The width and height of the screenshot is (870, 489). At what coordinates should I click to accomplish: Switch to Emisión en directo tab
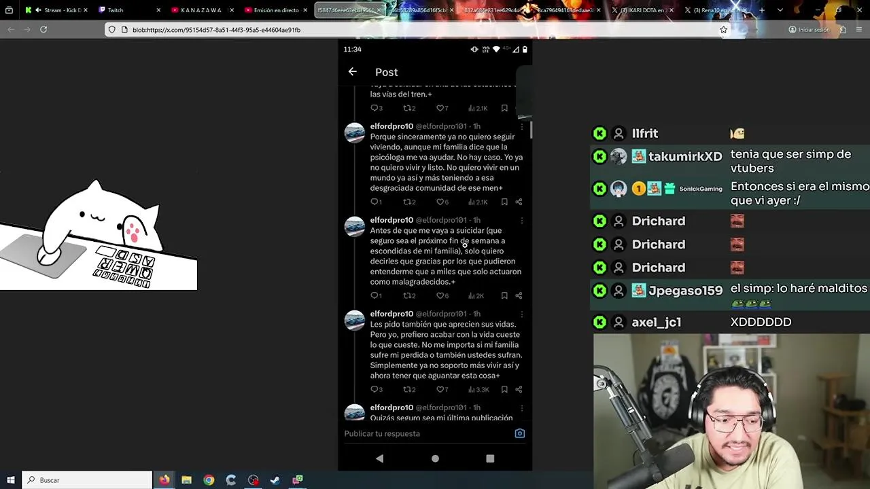(275, 10)
